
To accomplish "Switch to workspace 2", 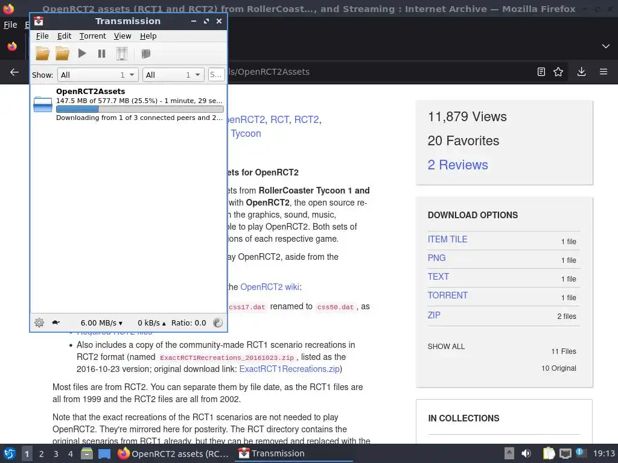I will pos(42,453).
